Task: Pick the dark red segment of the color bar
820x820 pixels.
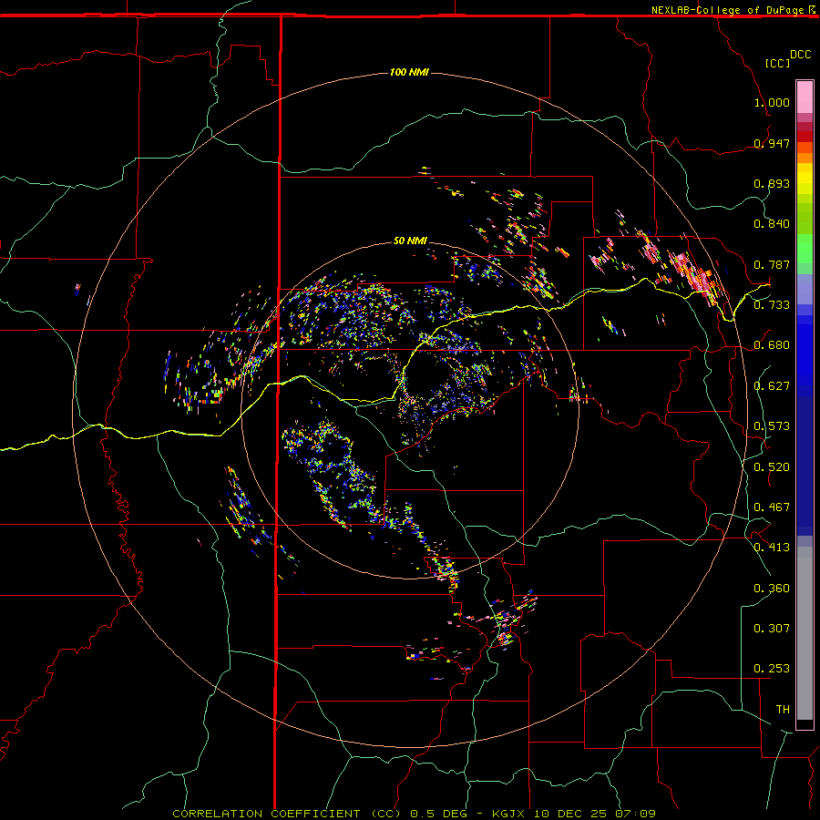Action: tap(805, 137)
